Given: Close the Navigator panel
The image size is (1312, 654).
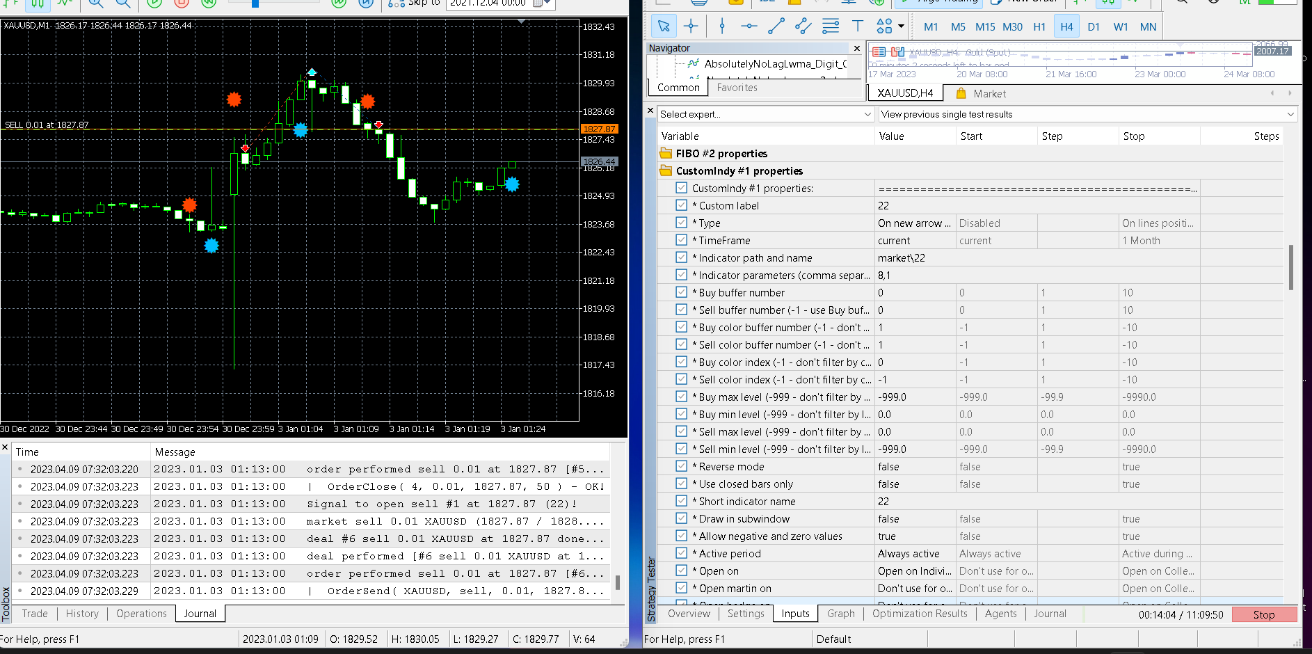Looking at the screenshot, I should [x=857, y=48].
